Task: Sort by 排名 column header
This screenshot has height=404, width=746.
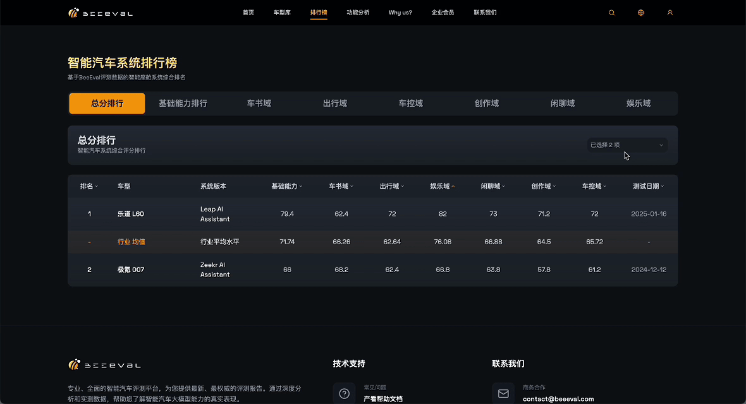Action: (89, 186)
